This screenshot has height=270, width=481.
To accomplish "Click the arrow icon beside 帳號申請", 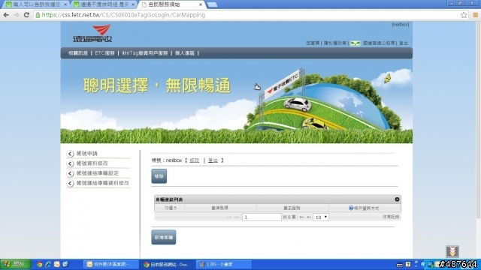I will click(x=70, y=154).
